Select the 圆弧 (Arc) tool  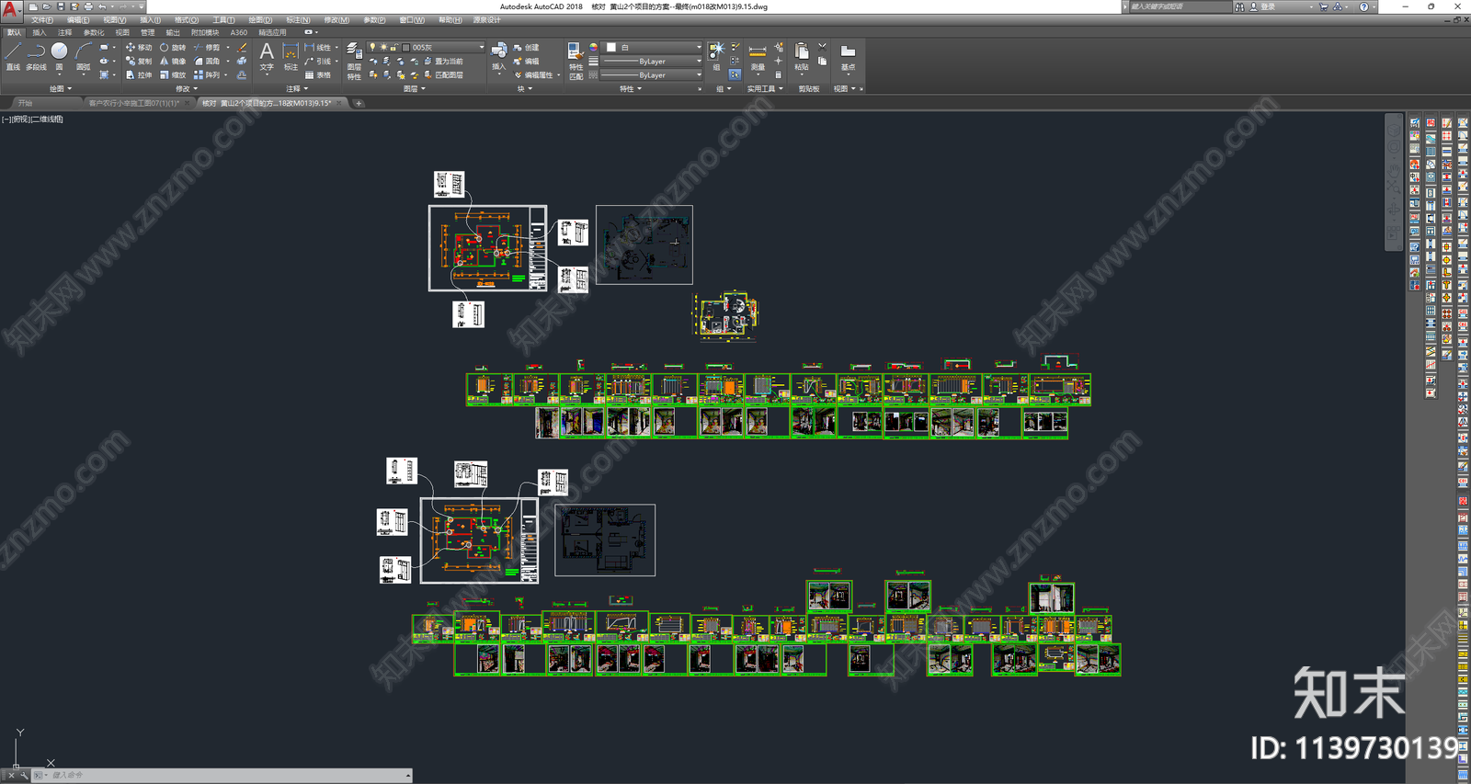(84, 56)
